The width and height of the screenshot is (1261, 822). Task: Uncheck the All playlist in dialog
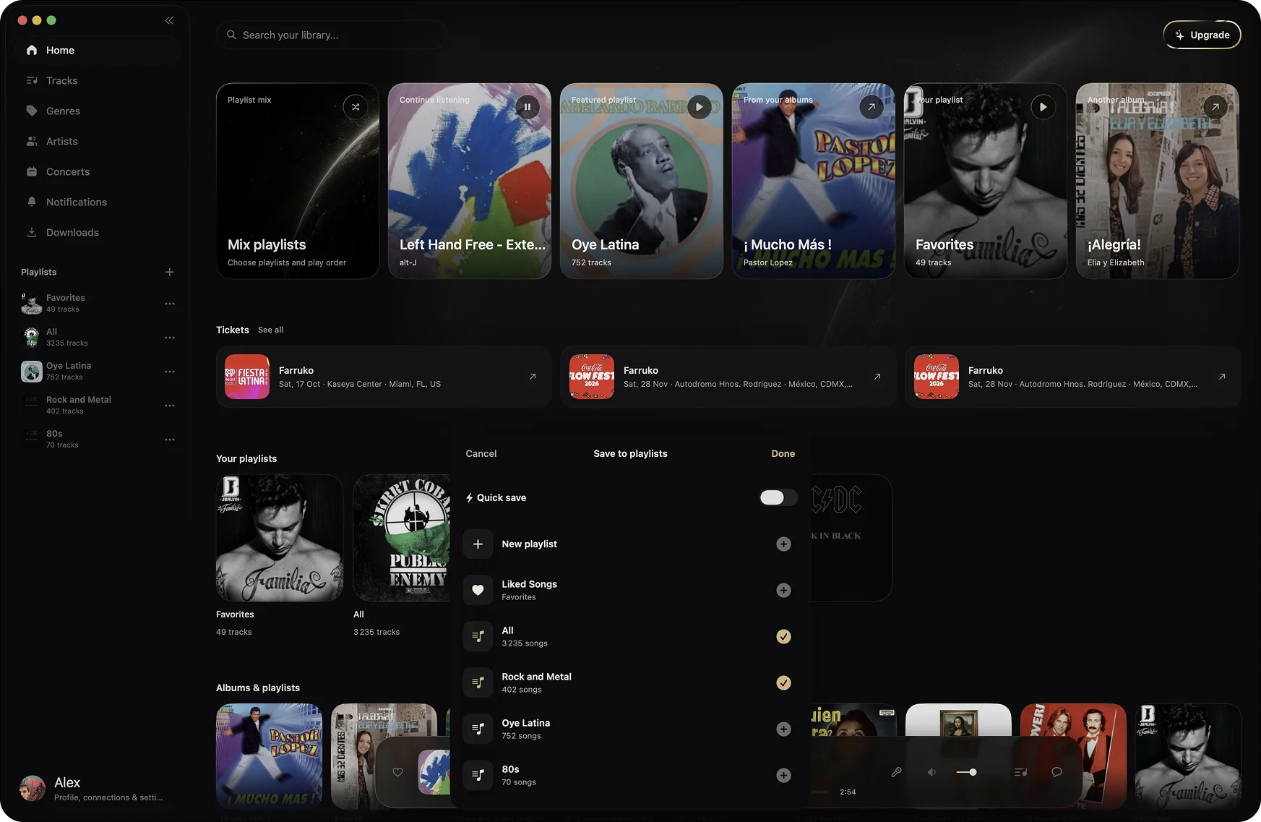[x=783, y=636]
